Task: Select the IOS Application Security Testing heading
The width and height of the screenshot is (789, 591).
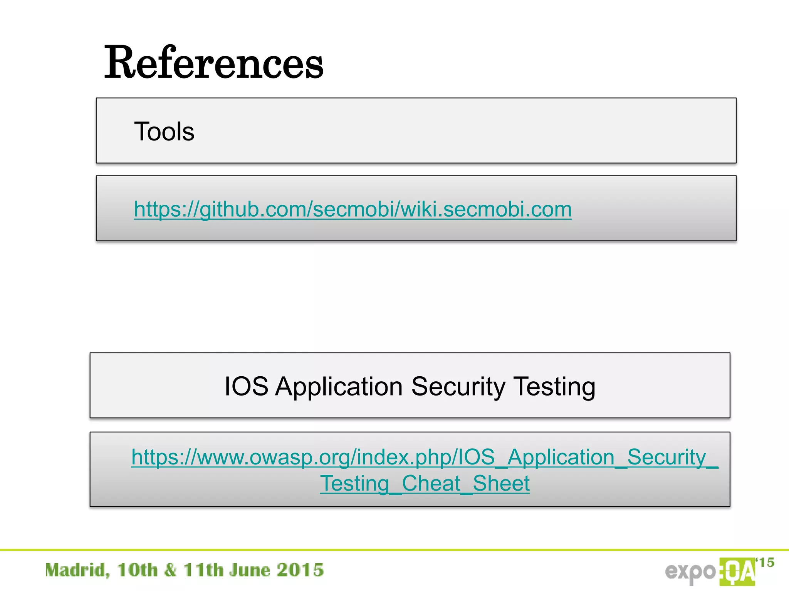Action: 410,386
